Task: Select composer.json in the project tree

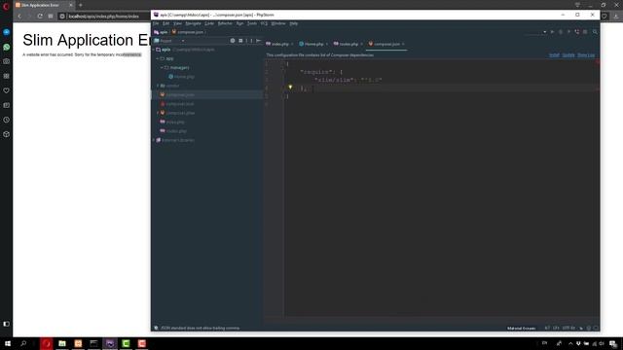Action: coord(177,95)
